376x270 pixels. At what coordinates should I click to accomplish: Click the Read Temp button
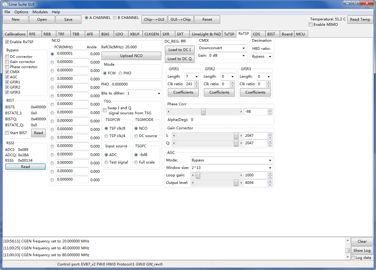(360, 19)
